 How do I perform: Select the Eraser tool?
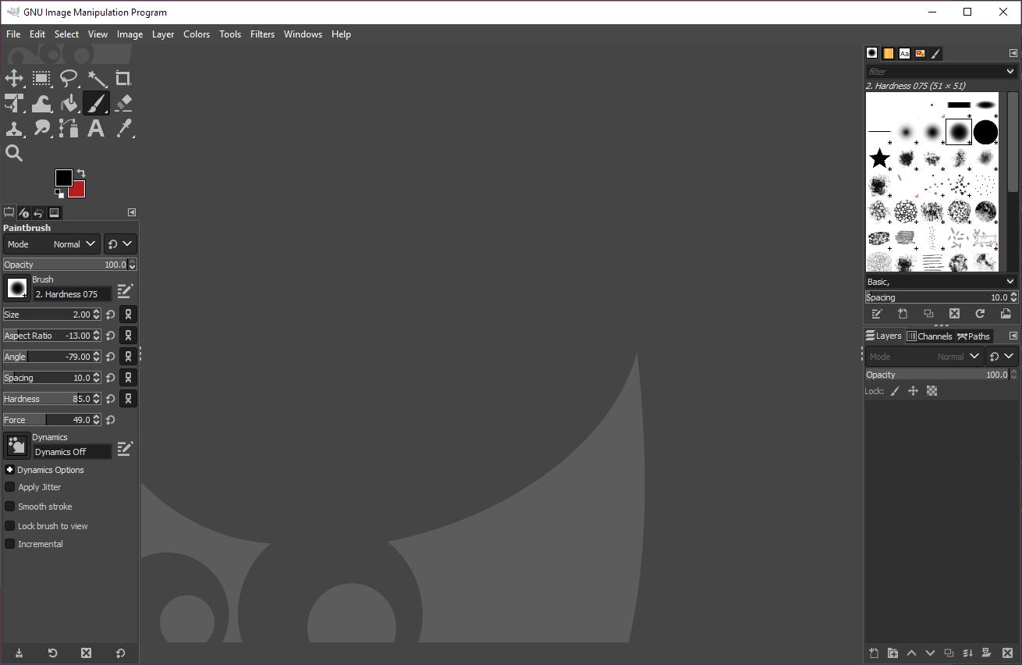(123, 103)
